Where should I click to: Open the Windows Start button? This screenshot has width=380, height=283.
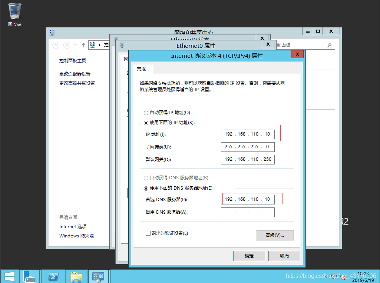9,276
